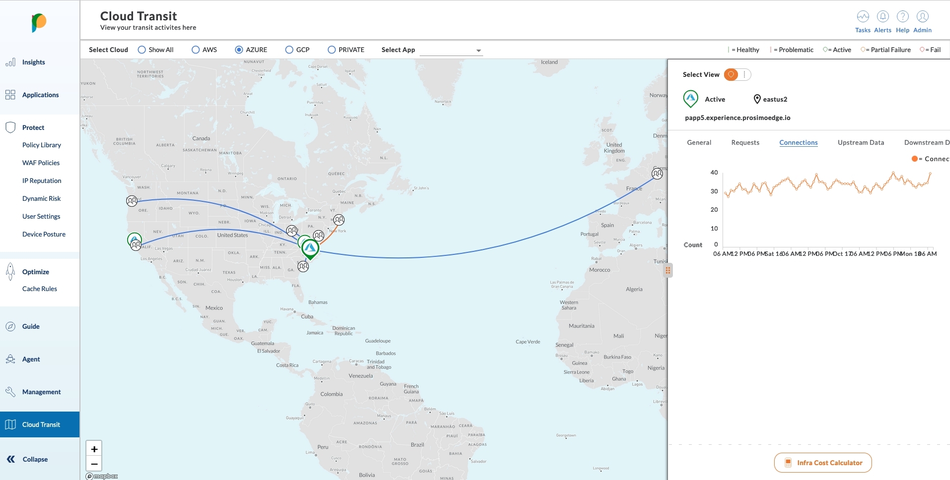The width and height of the screenshot is (950, 480).
Task: Open the Tasks icon in header
Action: [863, 17]
